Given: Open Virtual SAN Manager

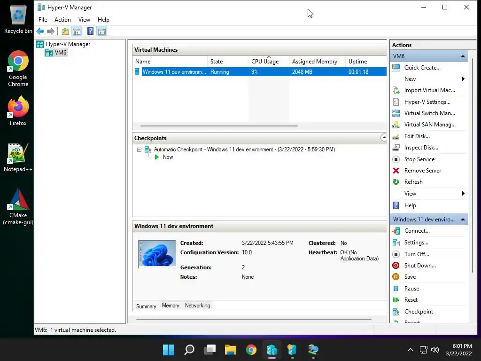Looking at the screenshot, I should pyautogui.click(x=429, y=124).
